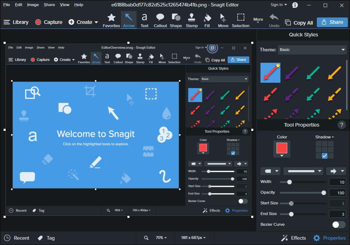
Task: Select the Arrow tool
Action: pos(128,20)
